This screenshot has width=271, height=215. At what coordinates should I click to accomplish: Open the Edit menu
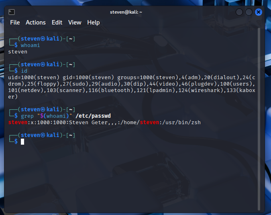(57, 23)
